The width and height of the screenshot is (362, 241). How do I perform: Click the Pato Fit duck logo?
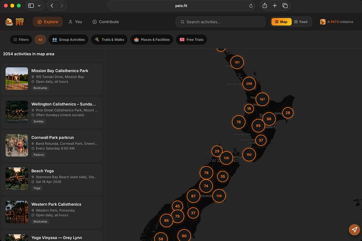15,22
